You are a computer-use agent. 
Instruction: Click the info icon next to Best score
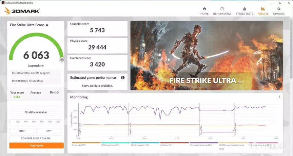click(58, 92)
